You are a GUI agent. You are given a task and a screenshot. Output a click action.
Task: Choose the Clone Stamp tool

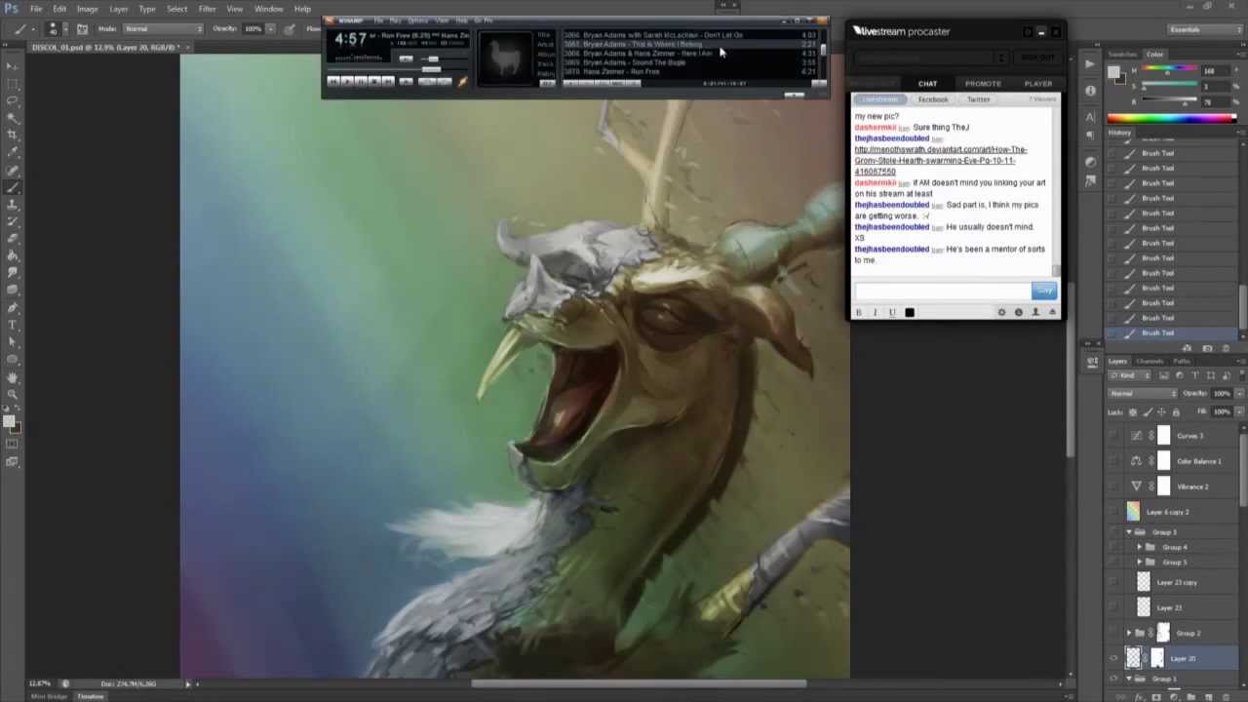tap(12, 204)
